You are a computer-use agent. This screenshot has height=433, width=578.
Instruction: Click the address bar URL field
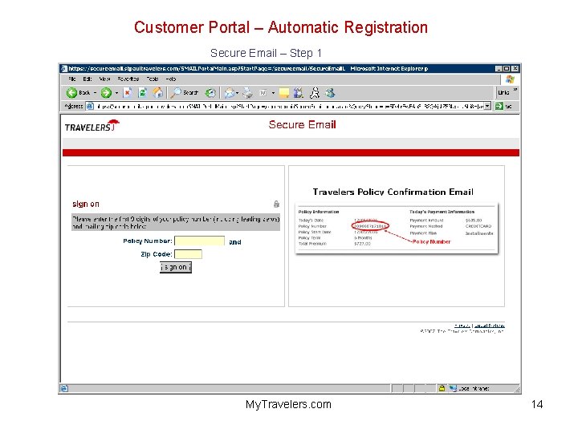point(289,107)
